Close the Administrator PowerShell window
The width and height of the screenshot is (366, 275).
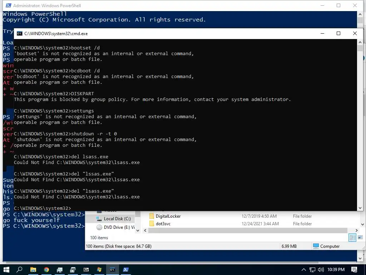355,5
